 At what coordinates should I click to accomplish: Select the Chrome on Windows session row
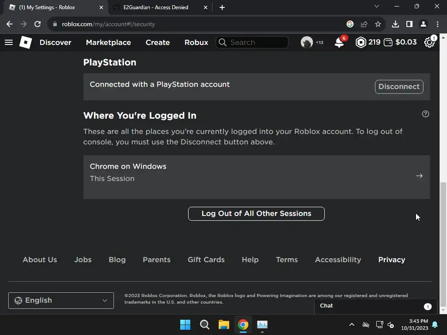coord(256,177)
